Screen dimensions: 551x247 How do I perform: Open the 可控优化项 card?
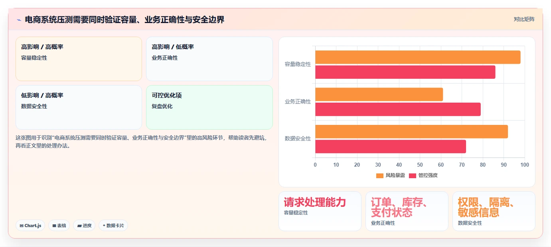pos(209,107)
